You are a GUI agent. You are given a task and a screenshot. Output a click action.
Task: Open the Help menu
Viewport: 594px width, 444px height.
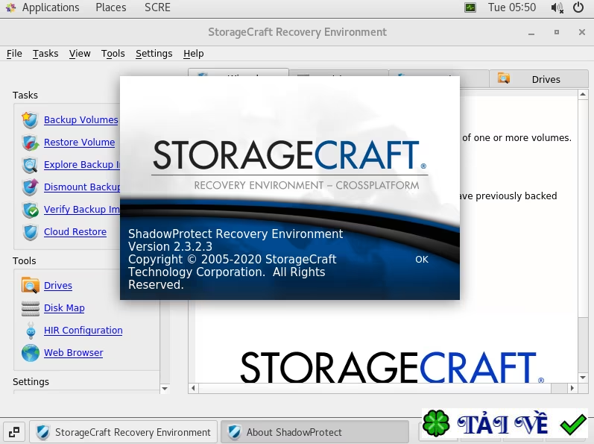click(x=194, y=54)
